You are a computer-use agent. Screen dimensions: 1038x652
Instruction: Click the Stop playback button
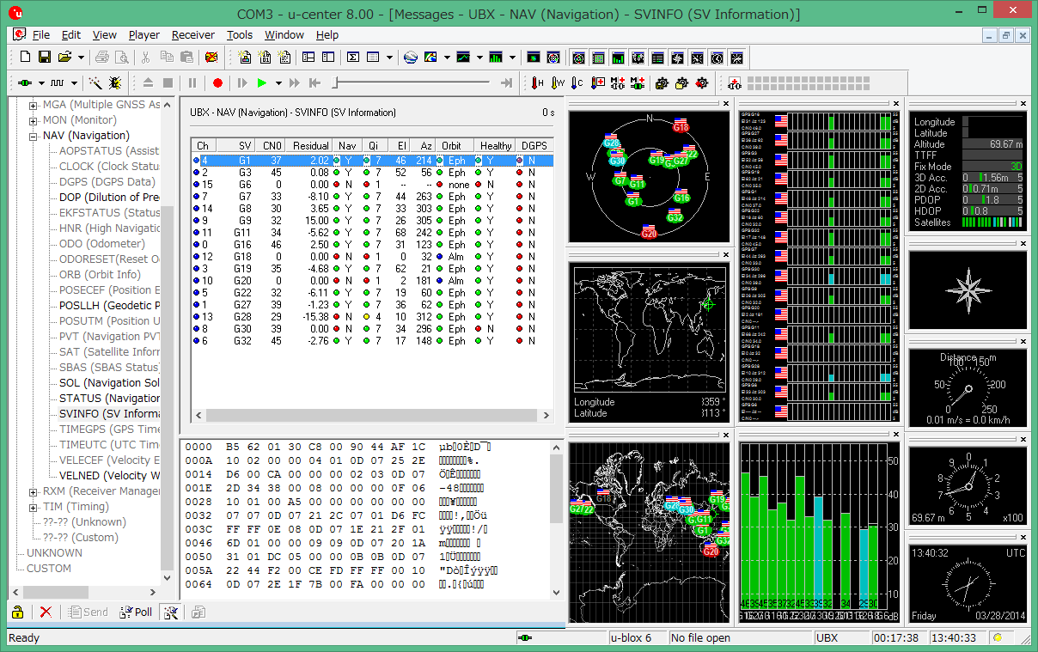pyautogui.click(x=168, y=83)
